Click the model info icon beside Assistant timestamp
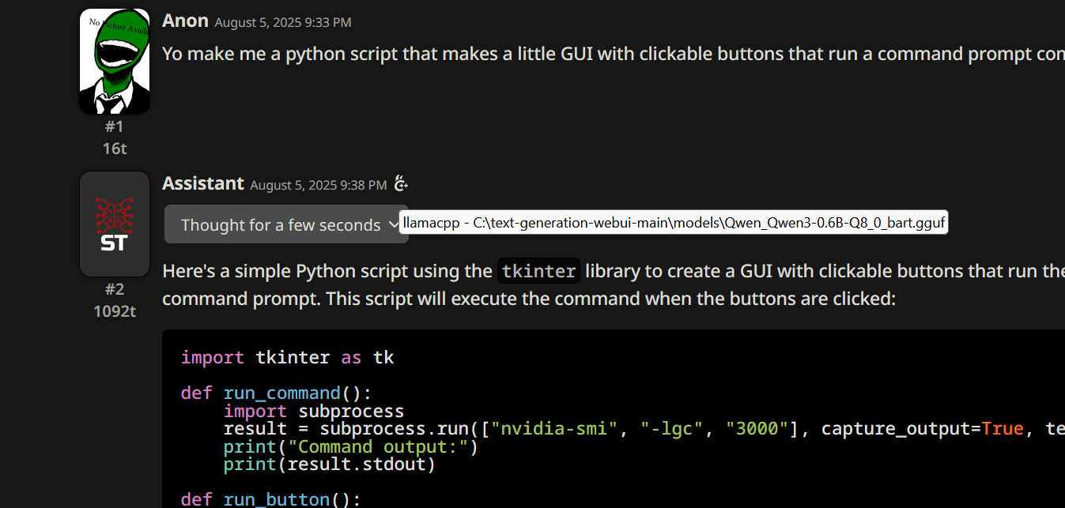Viewport: 1065px width, 508px height. [401, 184]
